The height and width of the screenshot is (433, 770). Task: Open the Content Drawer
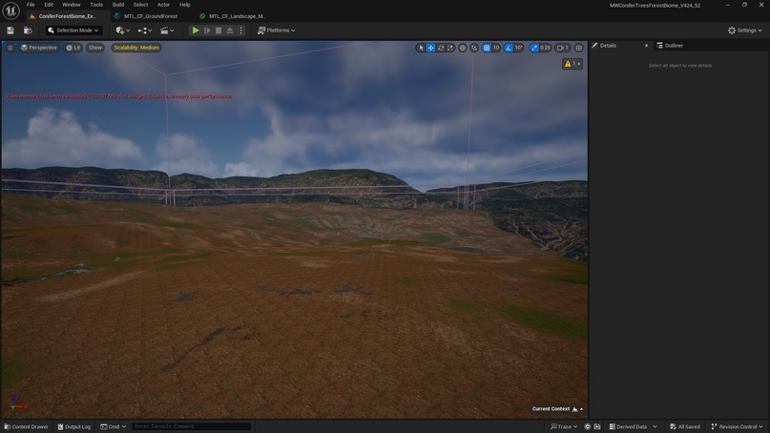[x=27, y=426]
